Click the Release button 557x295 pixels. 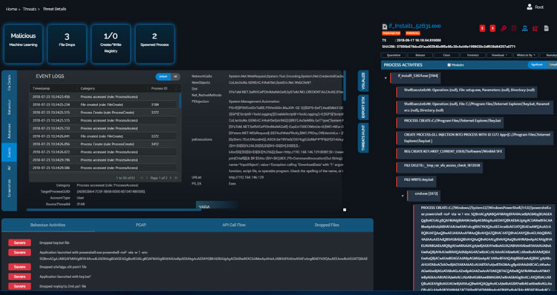coord(420,56)
